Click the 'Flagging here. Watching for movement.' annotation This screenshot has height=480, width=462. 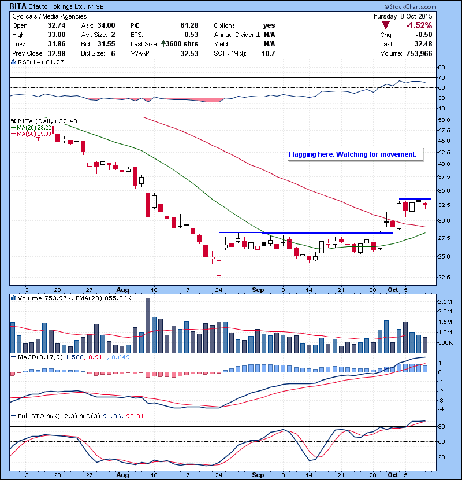tap(356, 154)
